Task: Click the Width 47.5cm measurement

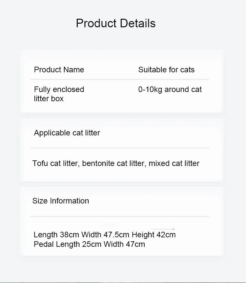Action: [x=105, y=235]
